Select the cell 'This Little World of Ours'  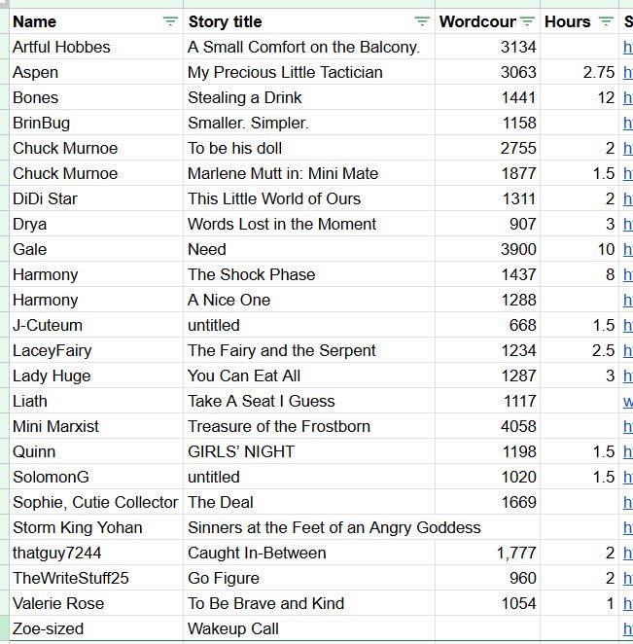(x=309, y=198)
